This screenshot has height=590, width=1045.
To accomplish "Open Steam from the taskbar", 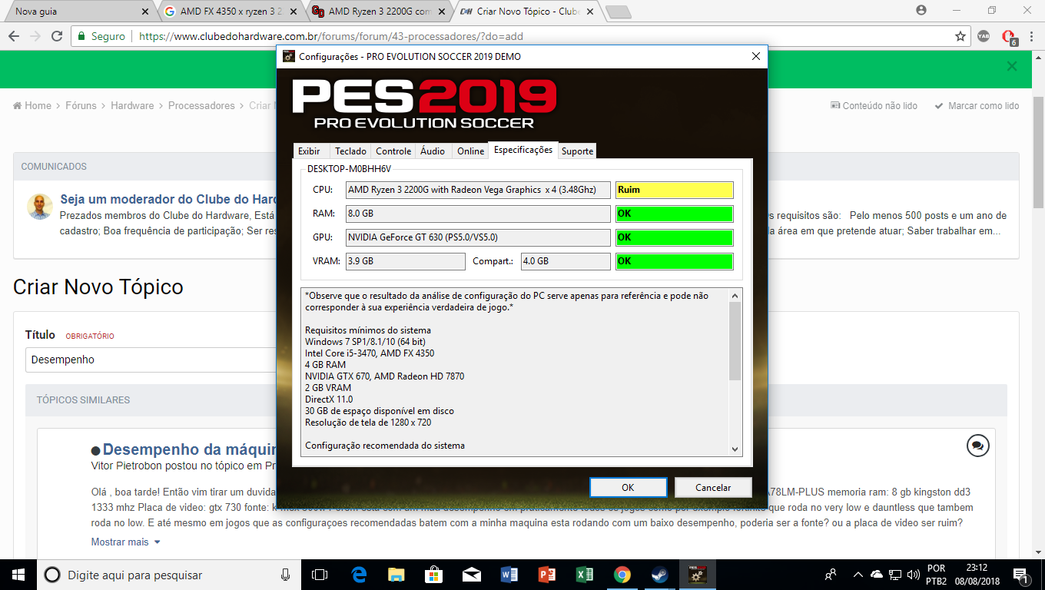I will click(660, 575).
